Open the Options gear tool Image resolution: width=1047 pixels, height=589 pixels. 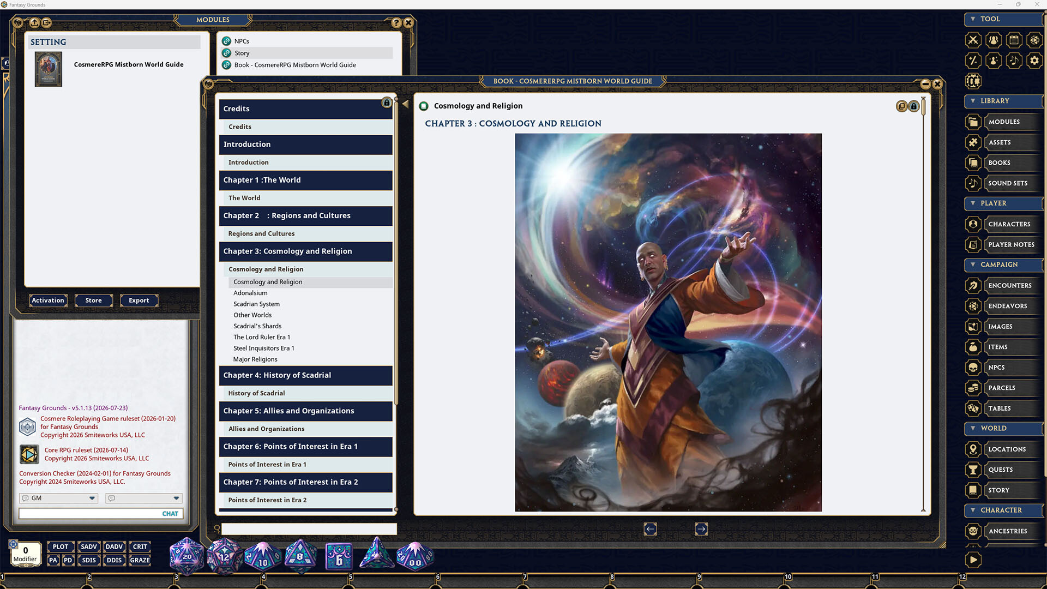coord(1034,61)
